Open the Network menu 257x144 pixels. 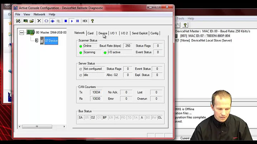[x=39, y=14]
